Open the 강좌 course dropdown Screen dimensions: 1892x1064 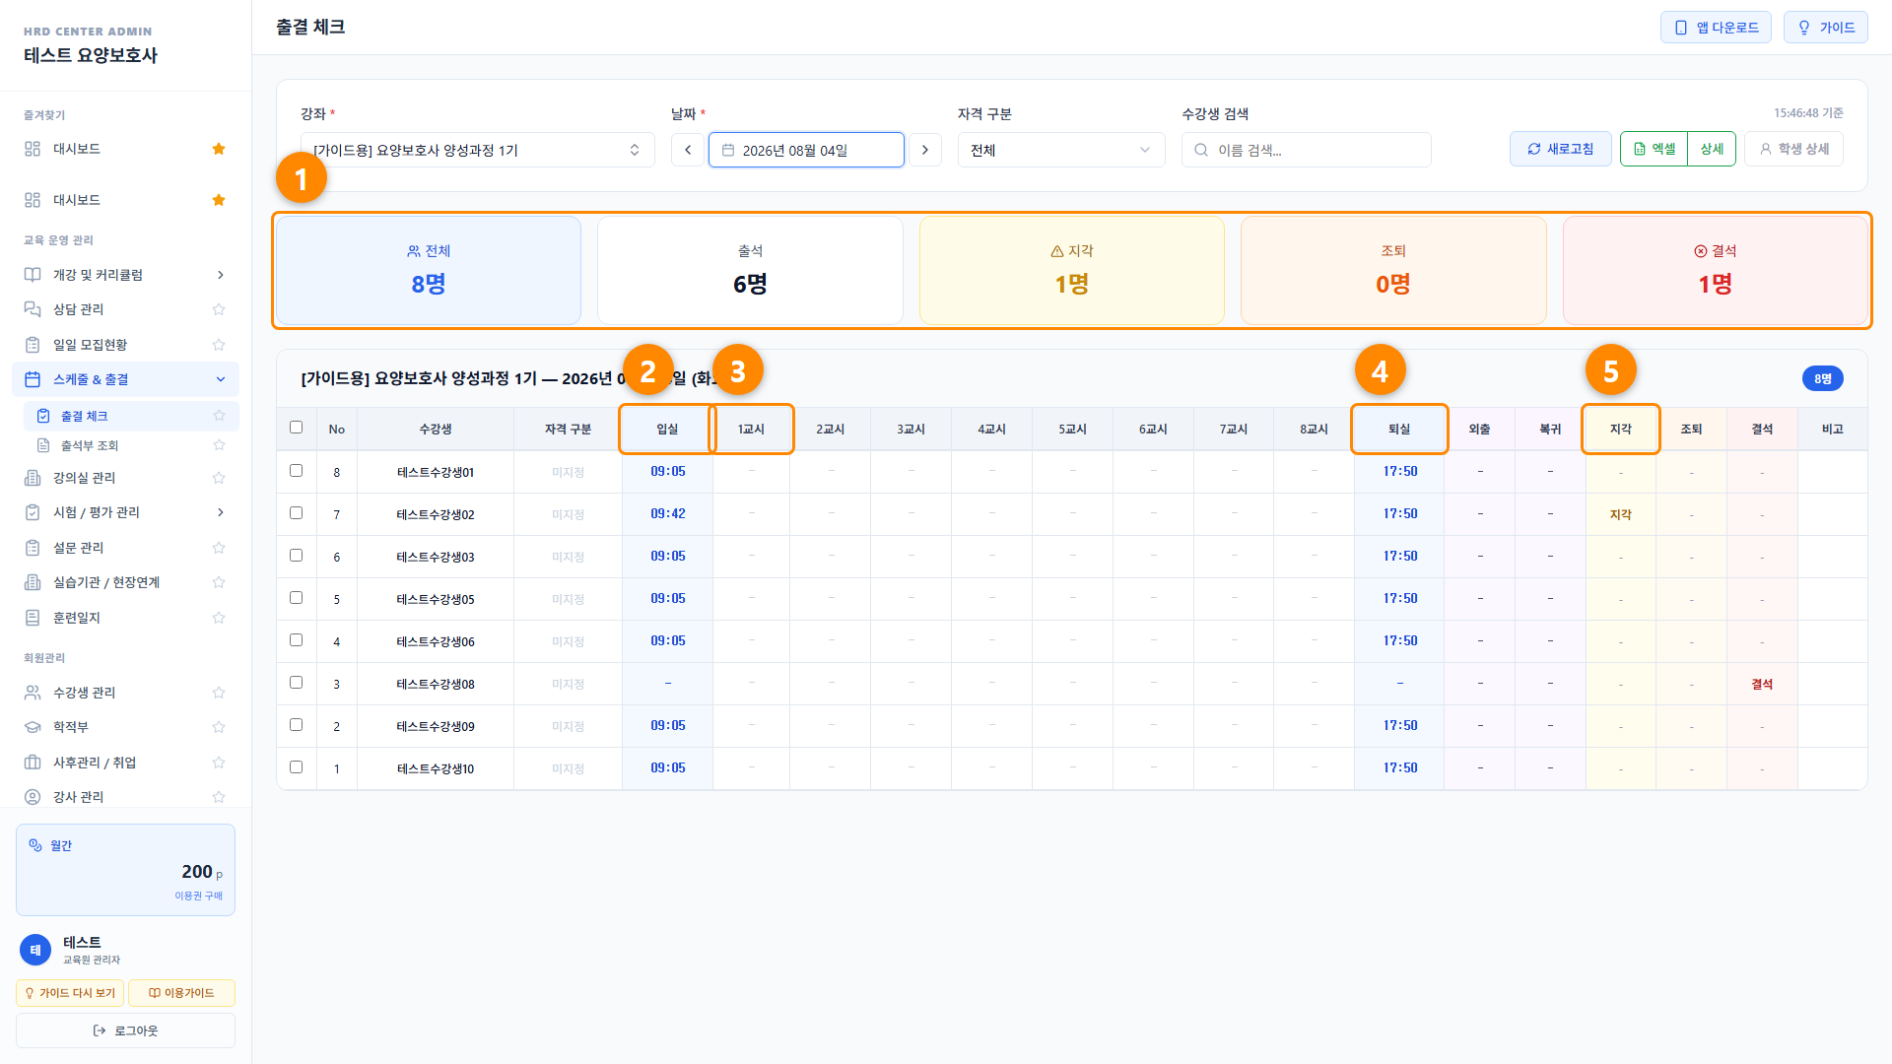pyautogui.click(x=478, y=150)
